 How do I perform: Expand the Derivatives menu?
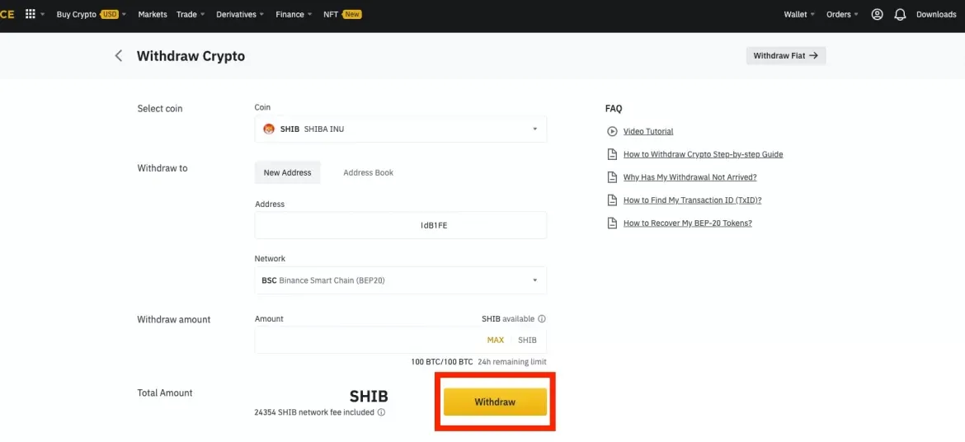240,14
